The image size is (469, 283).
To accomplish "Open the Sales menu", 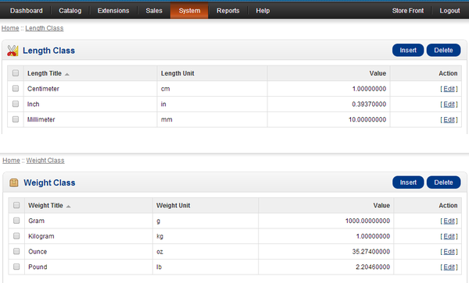I will tap(154, 11).
